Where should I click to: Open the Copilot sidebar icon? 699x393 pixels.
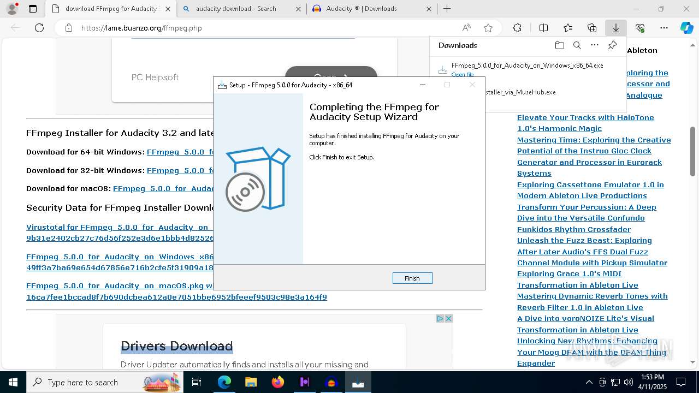coord(686,28)
